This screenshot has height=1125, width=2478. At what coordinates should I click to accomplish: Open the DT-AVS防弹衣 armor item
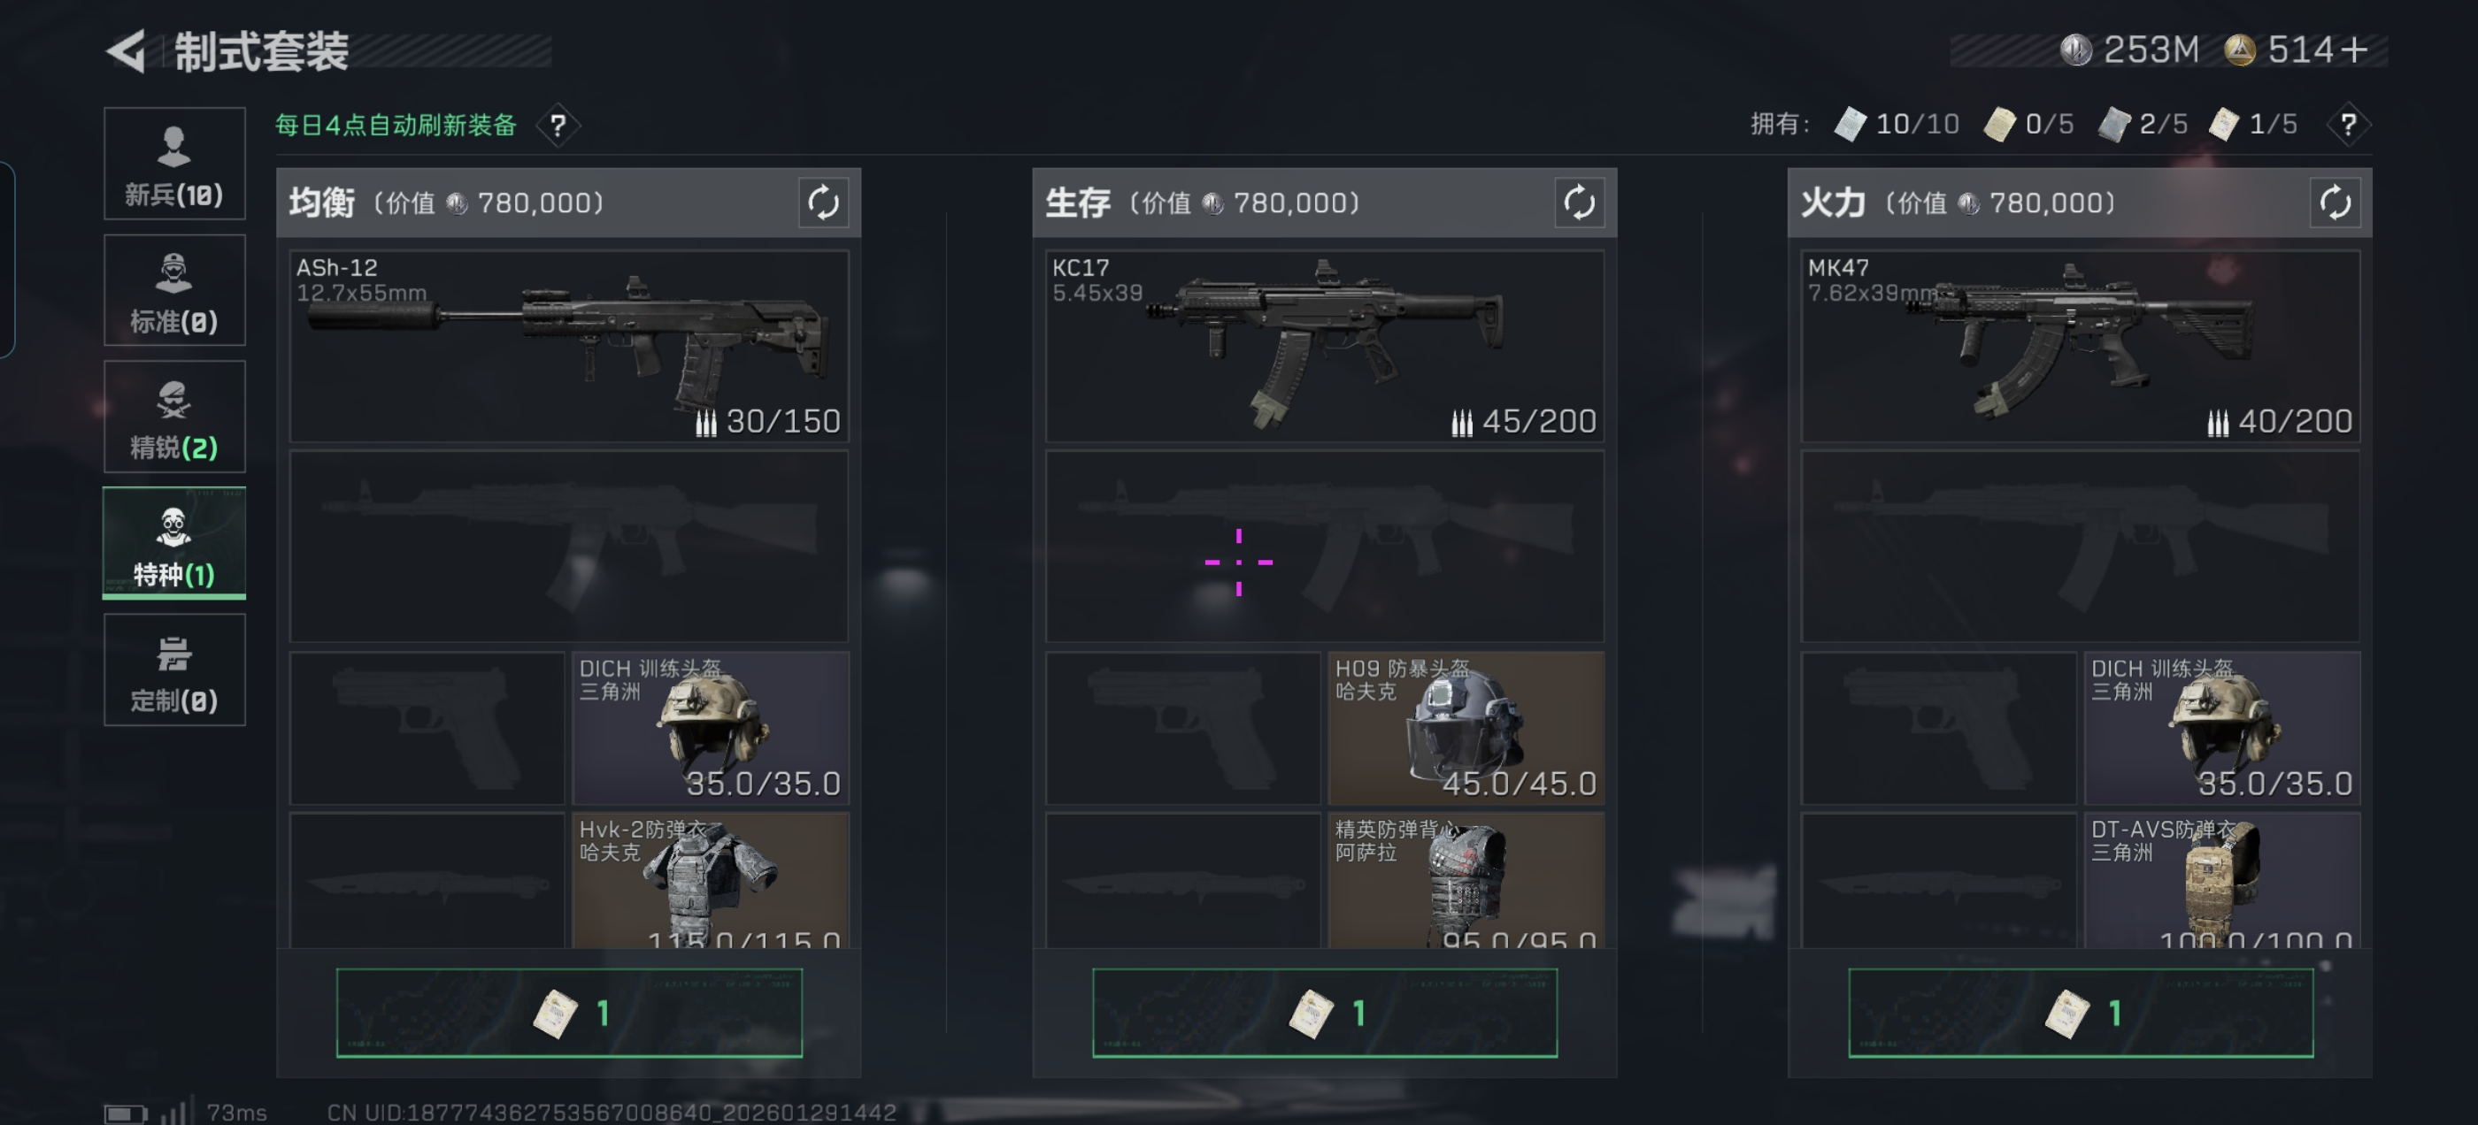point(2222,881)
